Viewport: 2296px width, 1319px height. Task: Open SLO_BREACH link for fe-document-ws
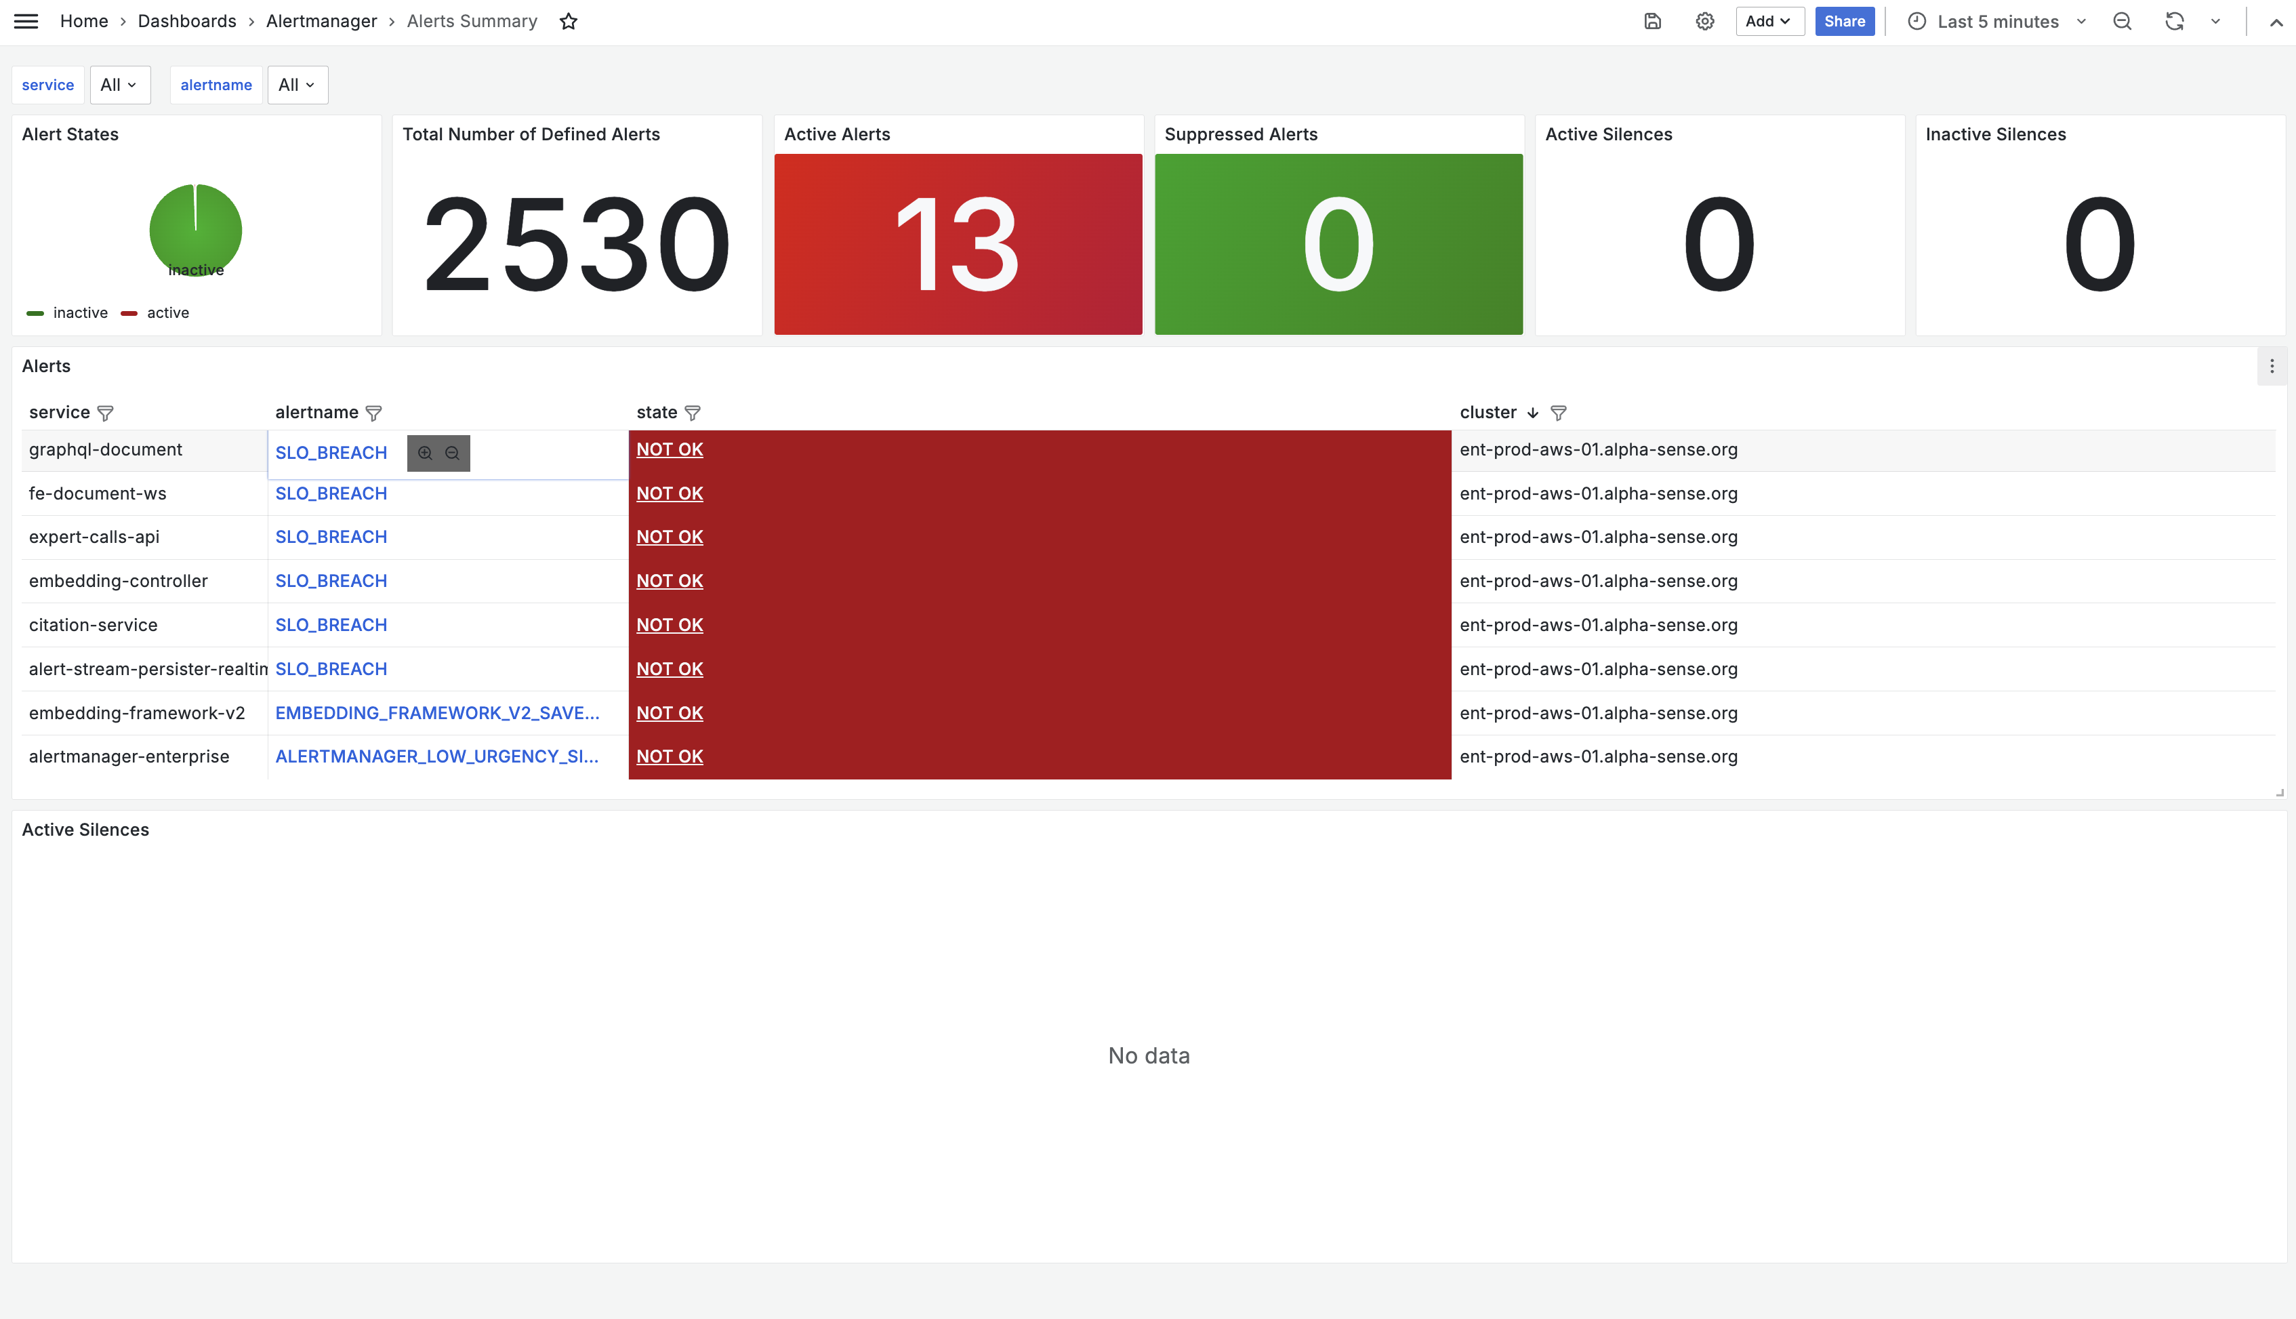click(x=331, y=493)
